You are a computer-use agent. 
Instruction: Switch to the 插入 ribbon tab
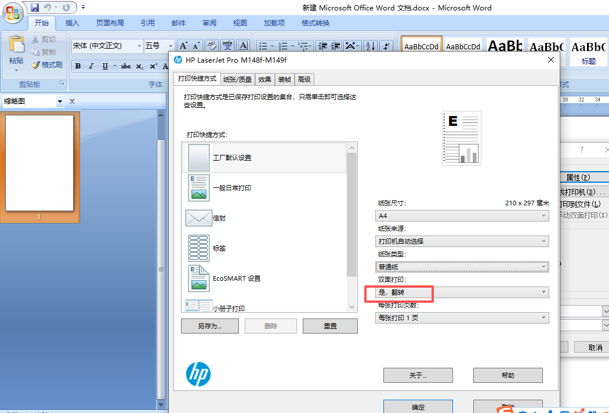point(72,23)
